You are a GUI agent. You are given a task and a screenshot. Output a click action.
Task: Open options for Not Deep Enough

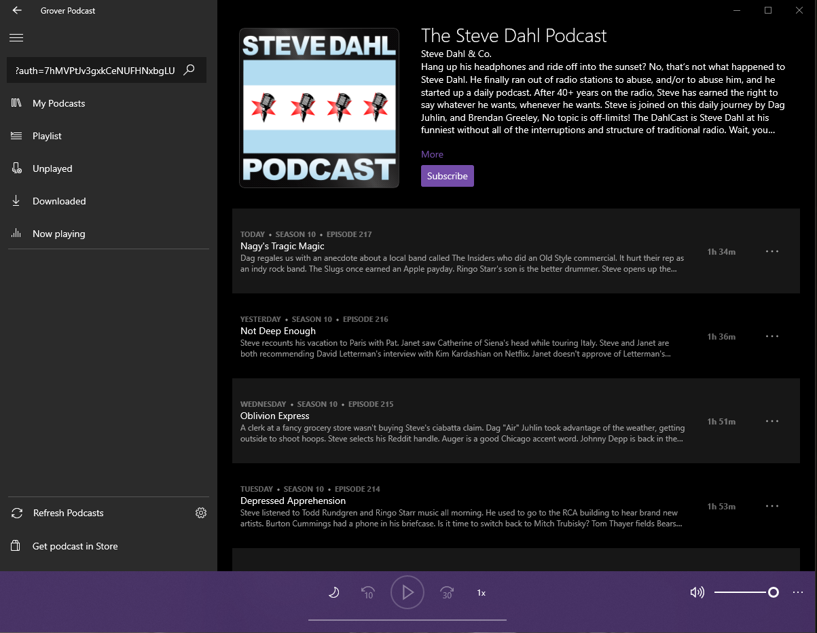point(772,336)
